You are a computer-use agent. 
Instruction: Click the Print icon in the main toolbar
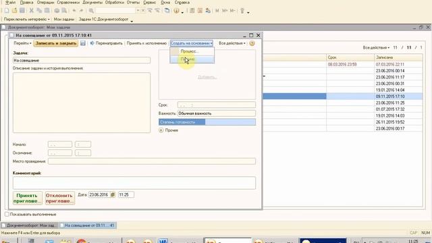[x=57, y=11]
